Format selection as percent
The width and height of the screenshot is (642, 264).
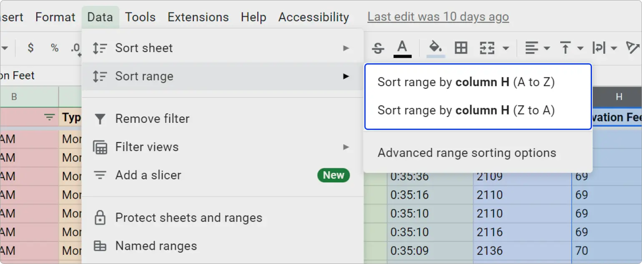[x=54, y=47]
